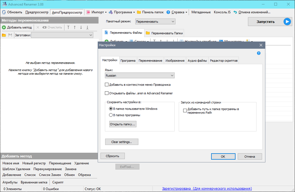Click the Обновить refresh toolbar icon
295x192 pixels.
click(x=4, y=12)
